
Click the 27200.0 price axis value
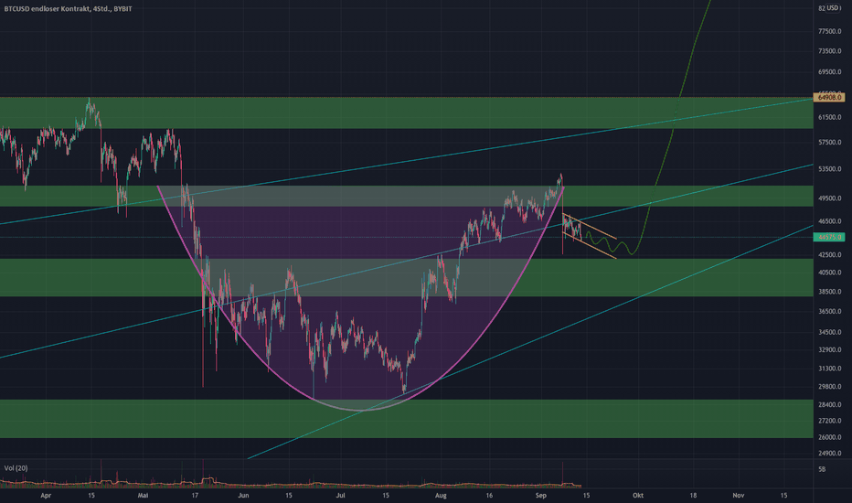[x=830, y=421]
